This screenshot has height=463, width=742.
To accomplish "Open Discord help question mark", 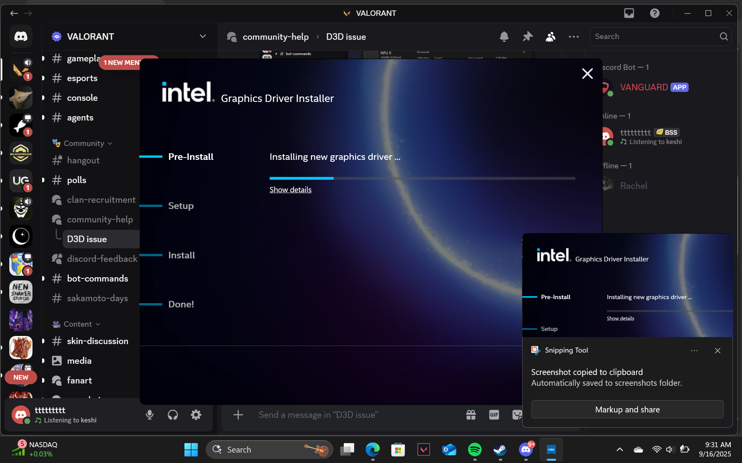I will (x=655, y=13).
